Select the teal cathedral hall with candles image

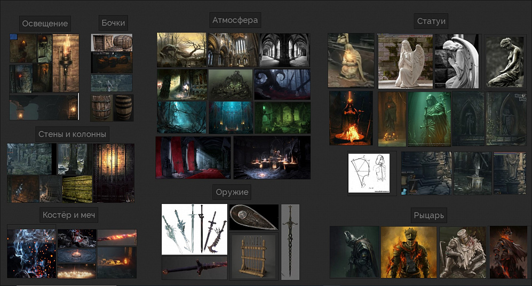click(231, 117)
